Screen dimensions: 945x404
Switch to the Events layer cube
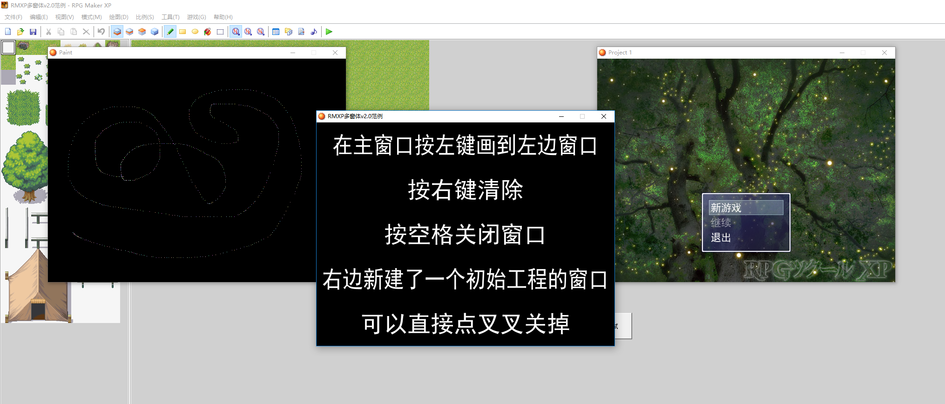point(155,32)
